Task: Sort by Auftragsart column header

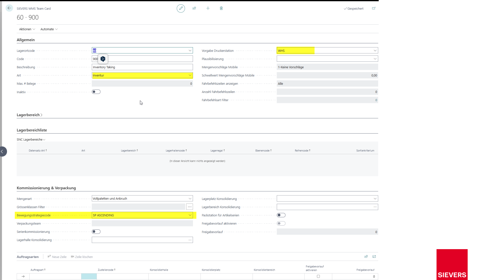Action: point(38,270)
